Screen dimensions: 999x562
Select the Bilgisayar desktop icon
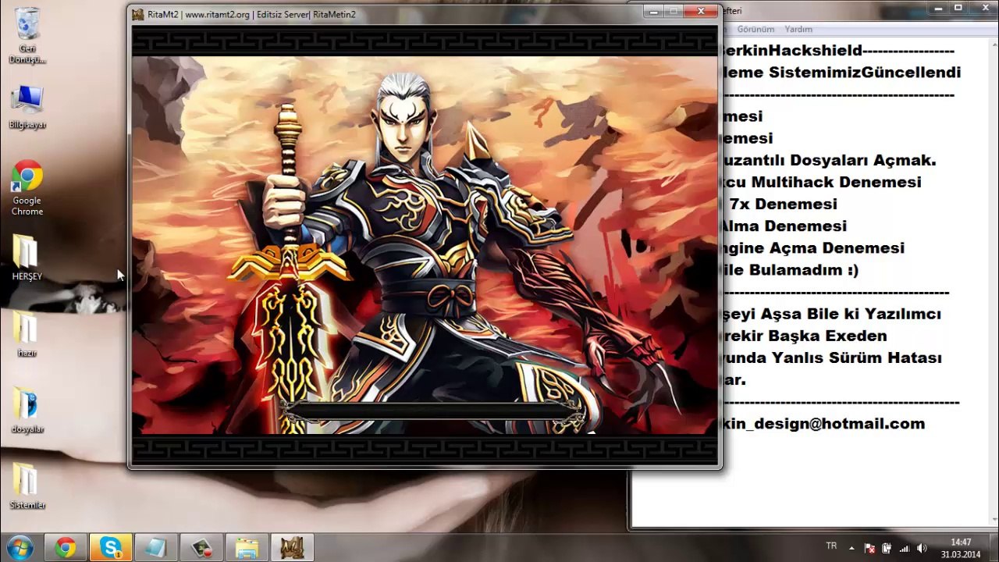point(27,107)
